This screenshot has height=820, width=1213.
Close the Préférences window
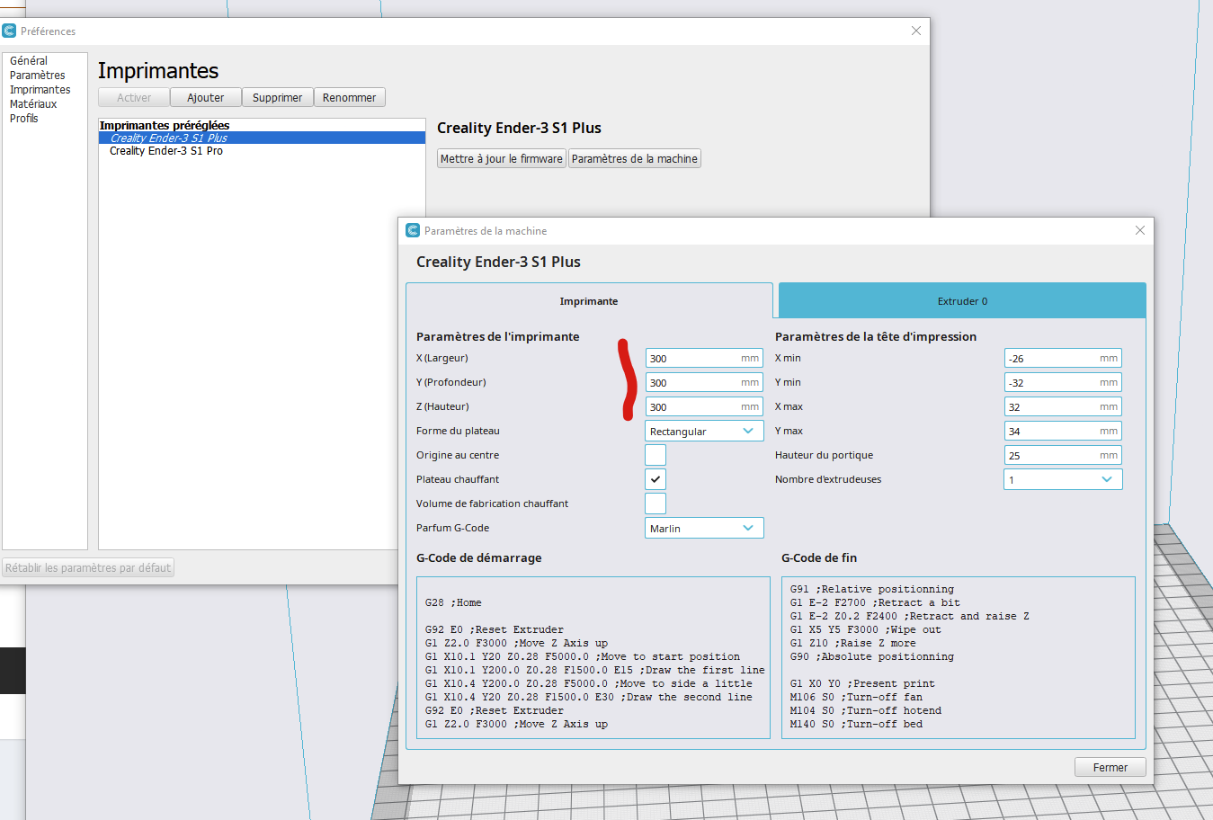[916, 31]
